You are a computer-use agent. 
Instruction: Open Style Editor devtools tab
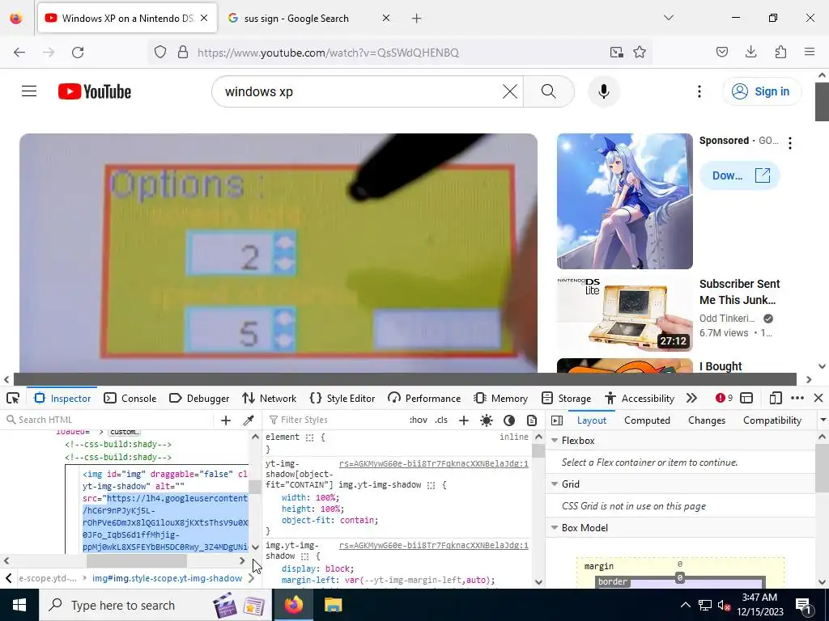(342, 398)
